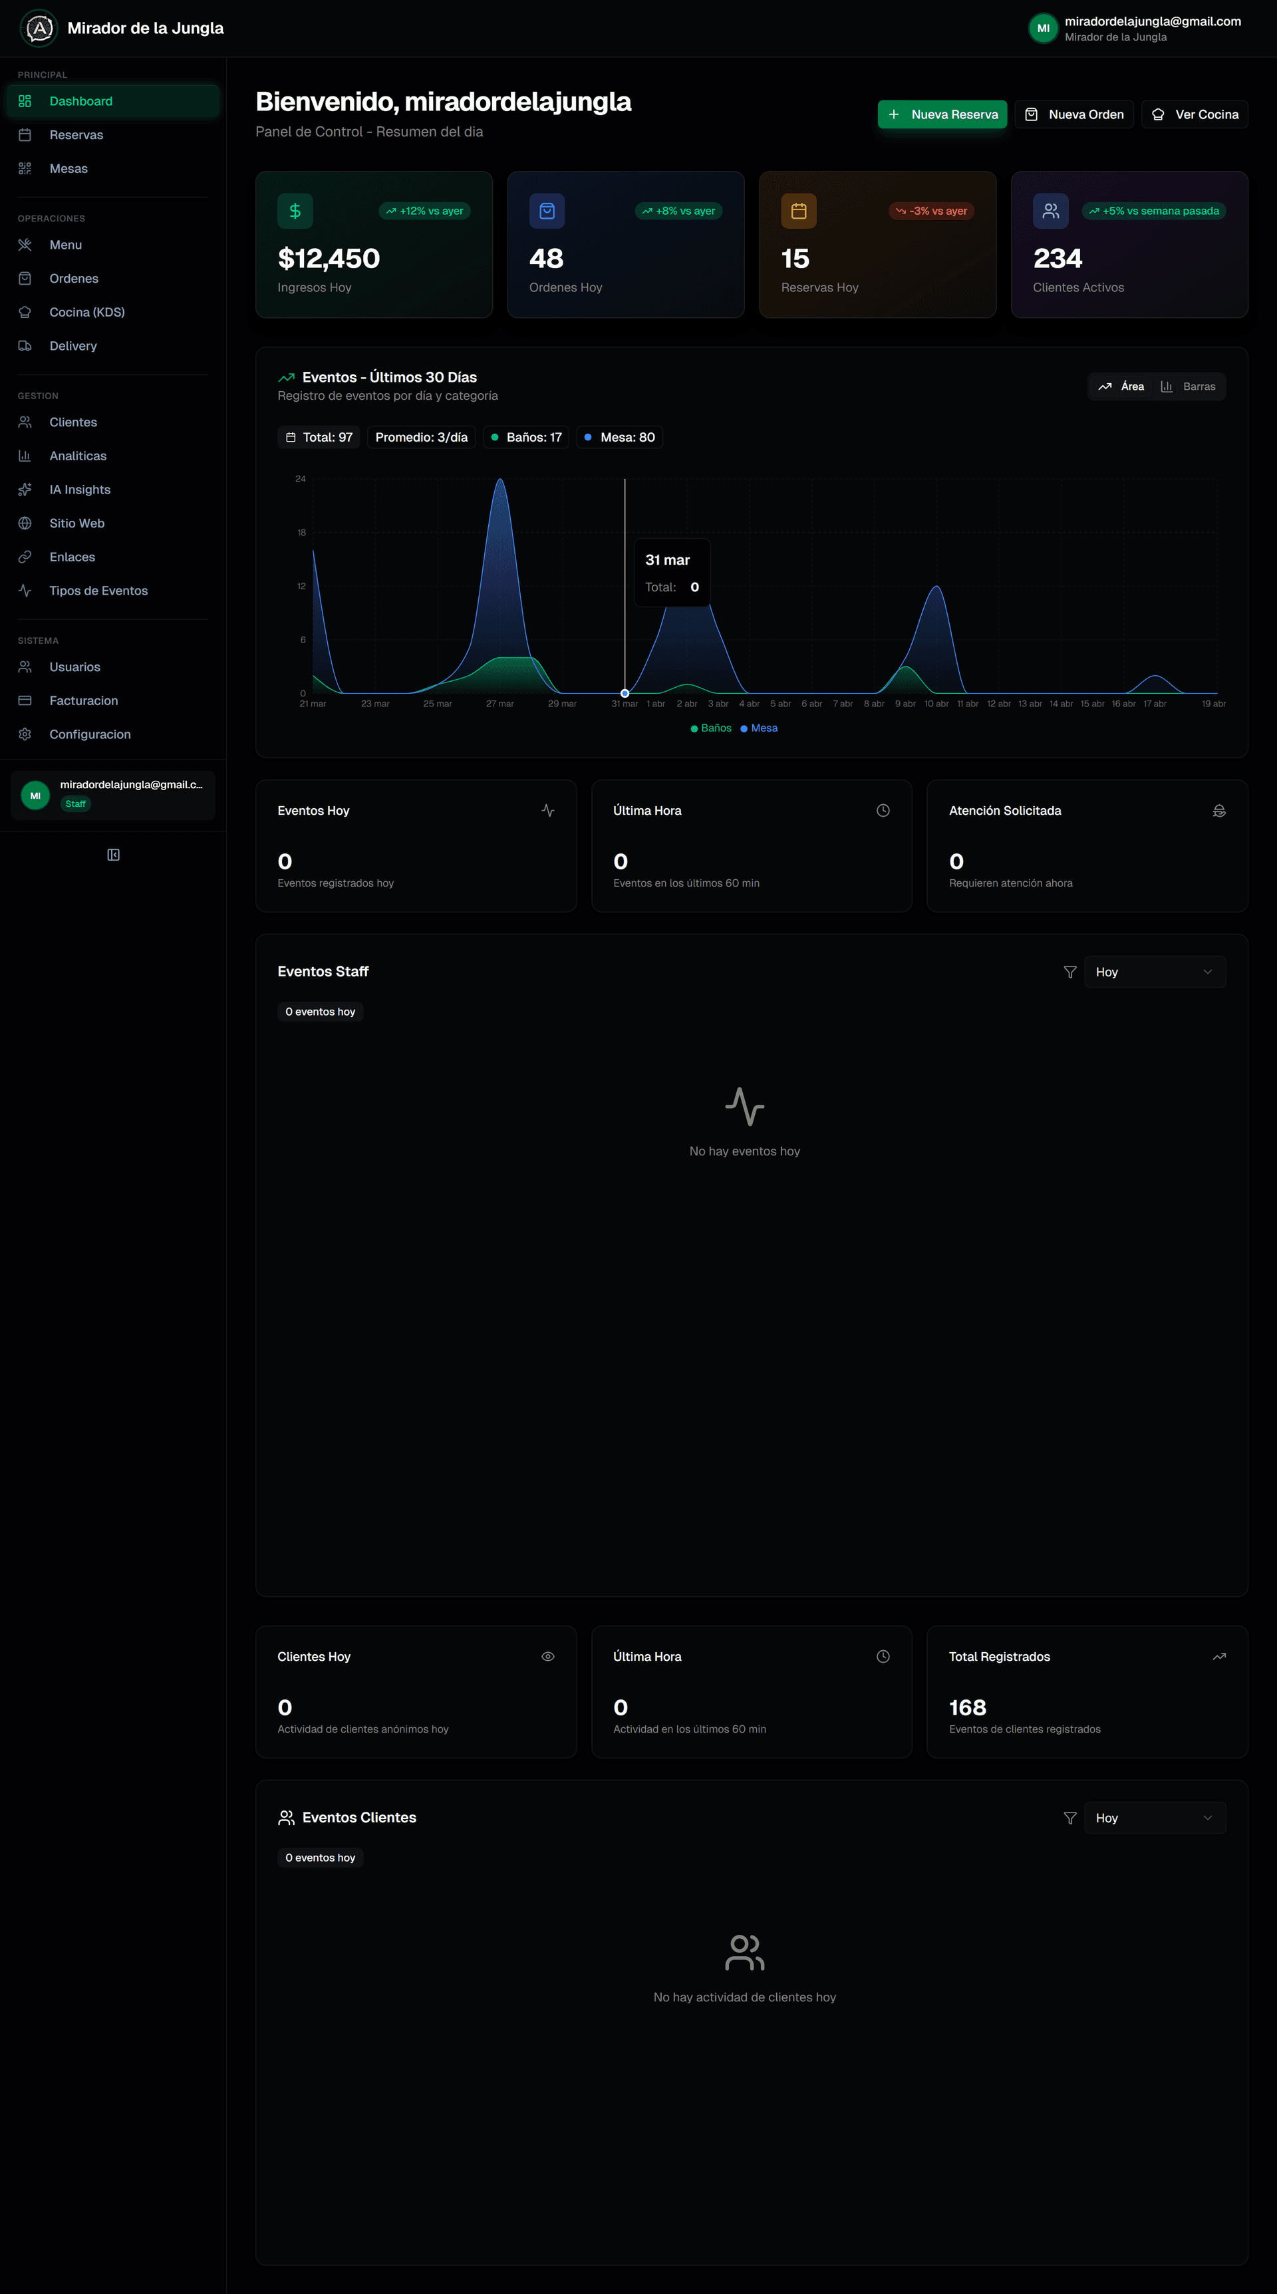Open the Hoy dropdown in Eventos Clientes
The height and width of the screenshot is (2294, 1277).
coord(1154,1818)
